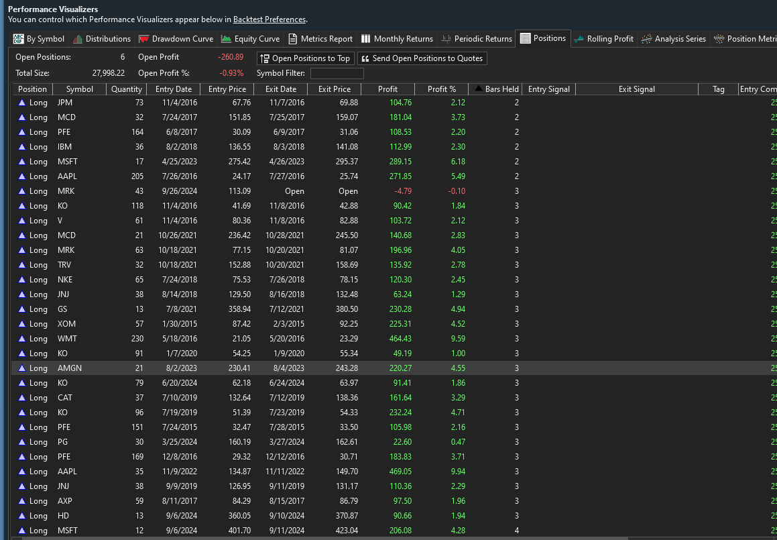Switch to the Distributions tab
This screenshot has width=777, height=540.
(102, 39)
